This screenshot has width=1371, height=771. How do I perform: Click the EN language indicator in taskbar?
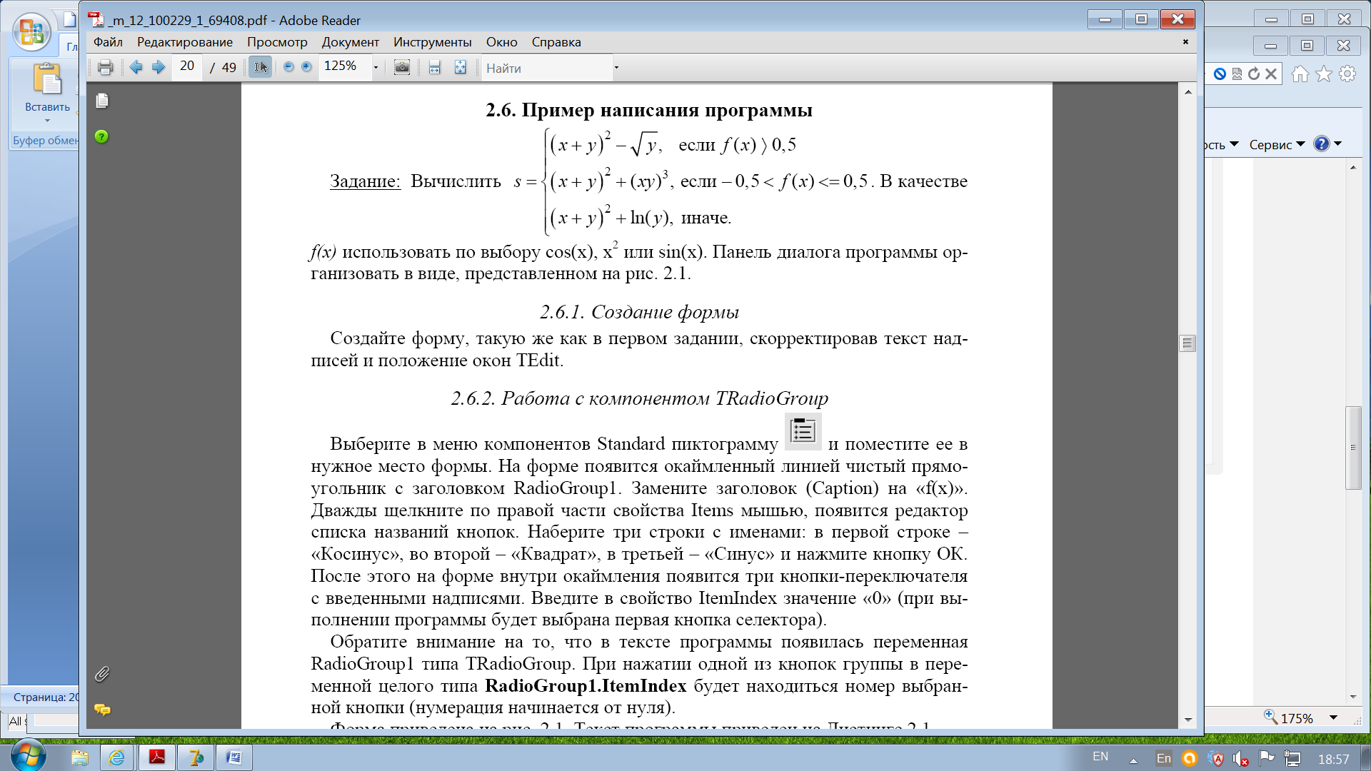pos(1100,757)
